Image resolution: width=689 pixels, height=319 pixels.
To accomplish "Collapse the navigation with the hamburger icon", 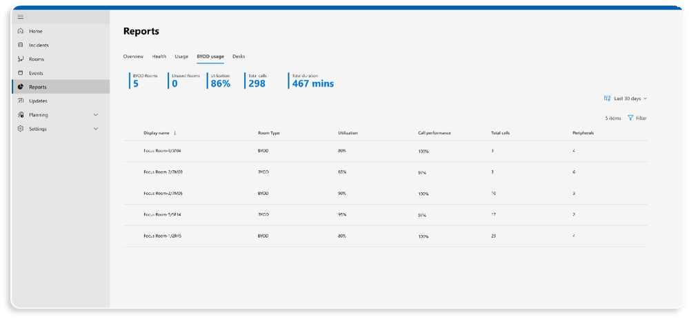I will click(x=21, y=17).
